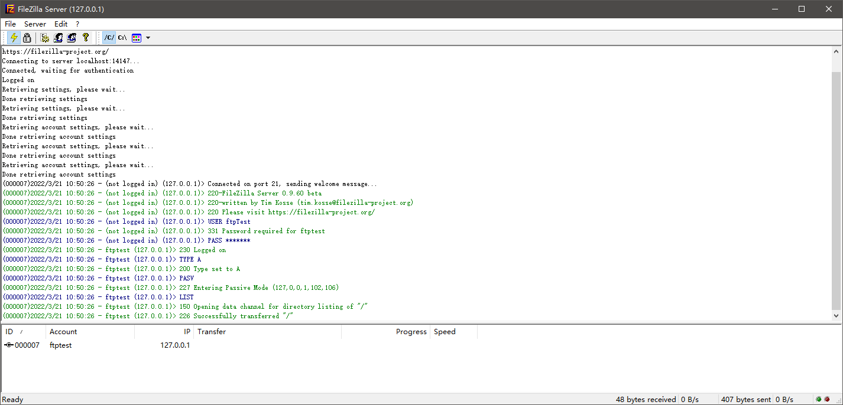
Task: Click the yellow question mark help icon
Action: point(86,38)
